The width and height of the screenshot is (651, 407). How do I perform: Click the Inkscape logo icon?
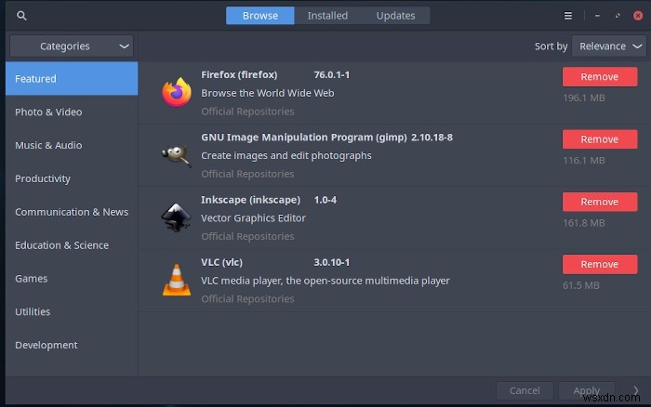click(x=177, y=217)
